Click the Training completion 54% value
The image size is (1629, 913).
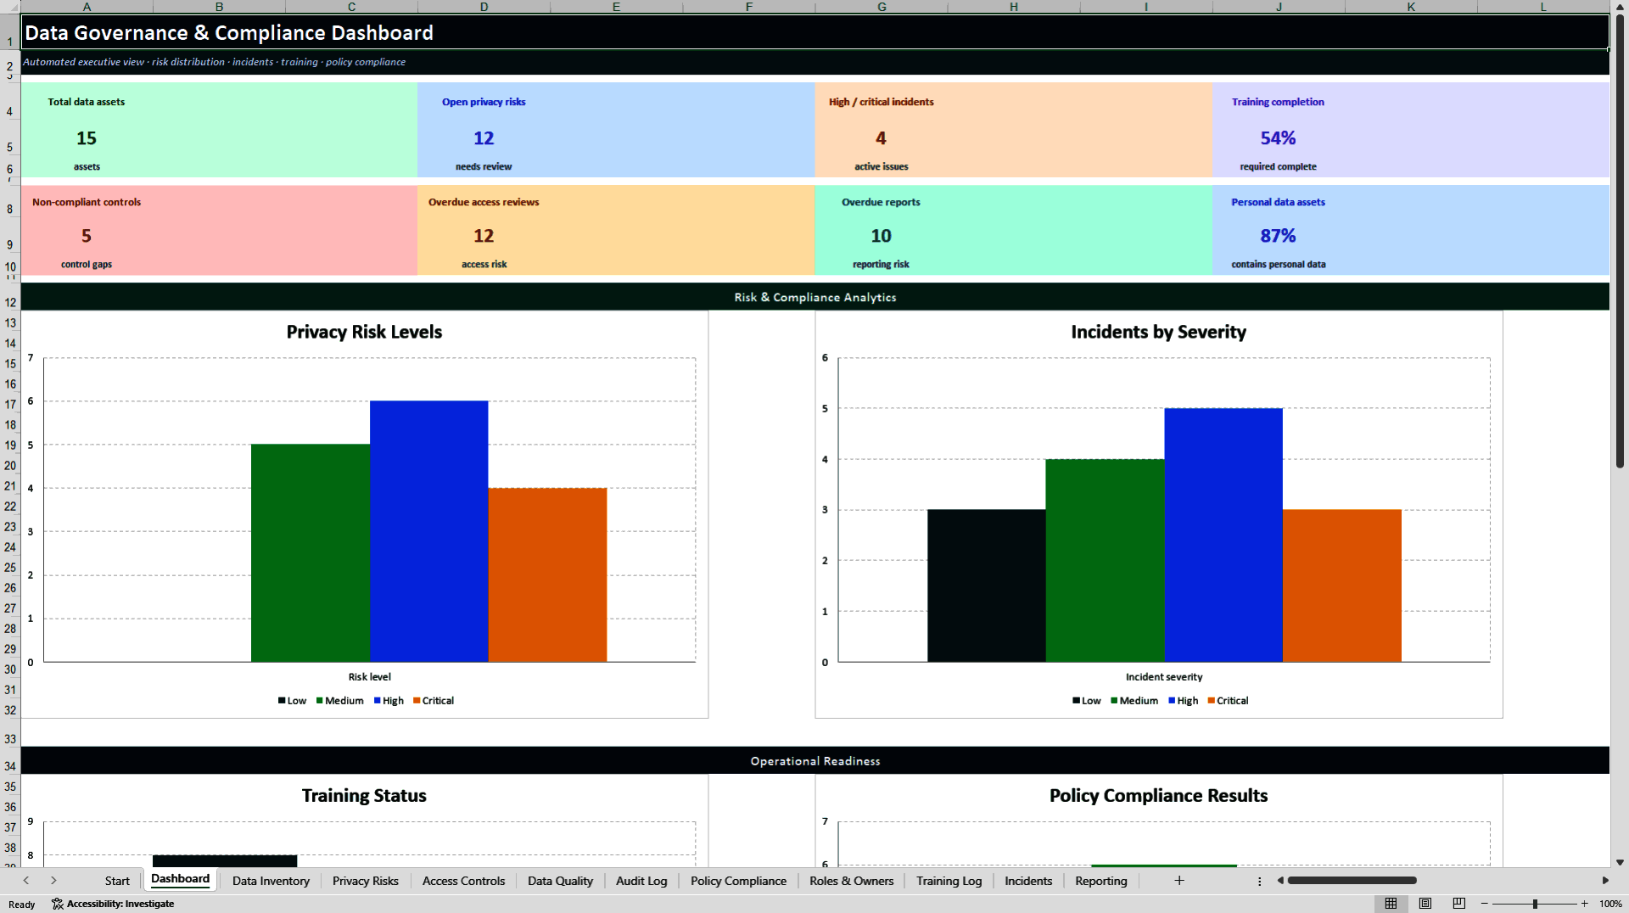[1278, 137]
